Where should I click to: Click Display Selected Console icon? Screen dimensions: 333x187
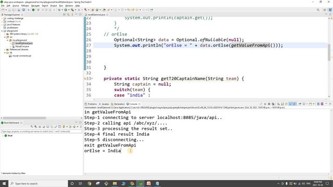click(x=304, y=104)
